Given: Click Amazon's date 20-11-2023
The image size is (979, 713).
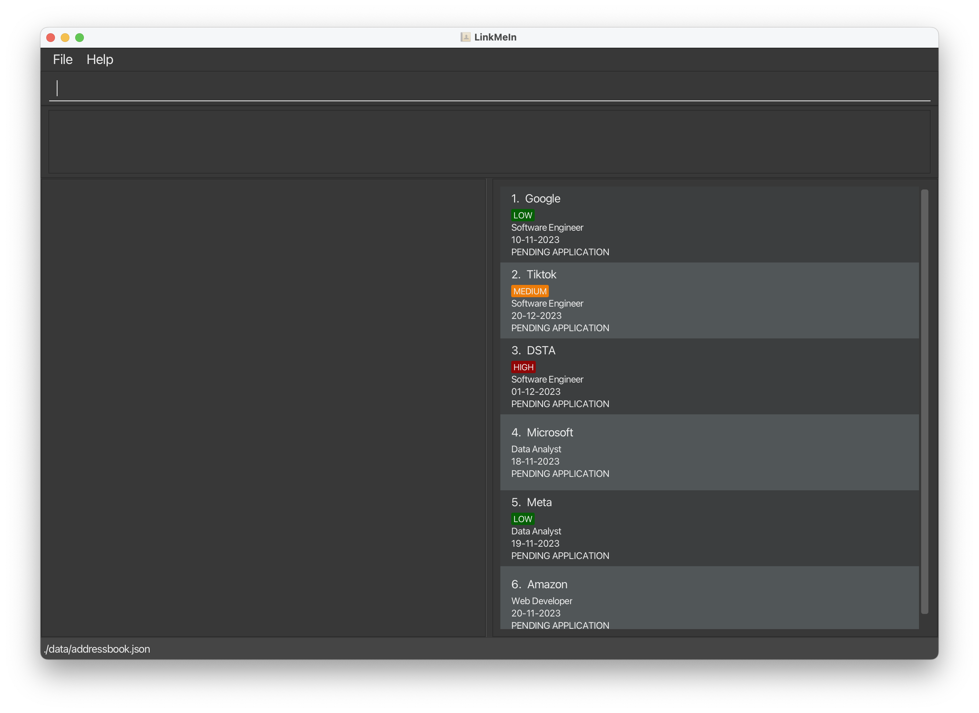Looking at the screenshot, I should pos(536,613).
